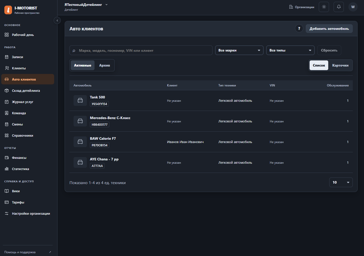364x256 pixels.
Task: Click the Журнал услуг clipboard icon
Action: tap(7, 102)
